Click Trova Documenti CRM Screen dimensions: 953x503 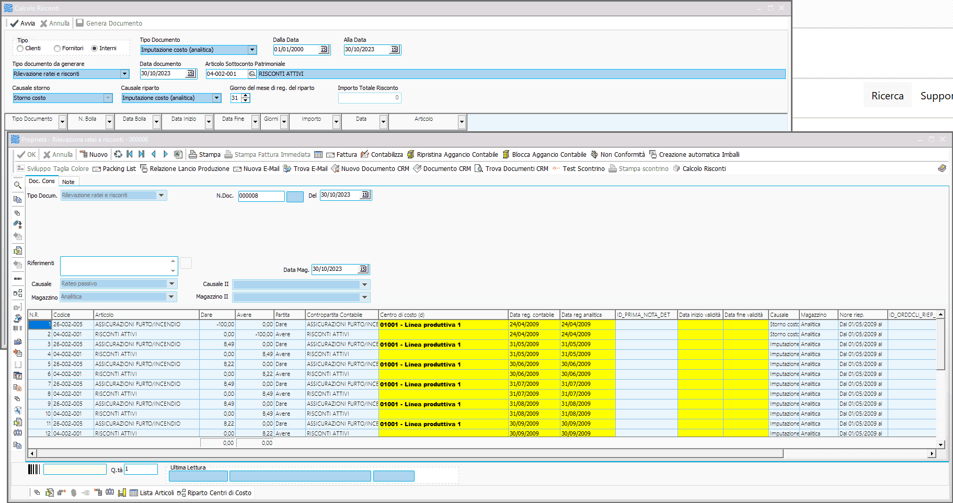point(511,168)
